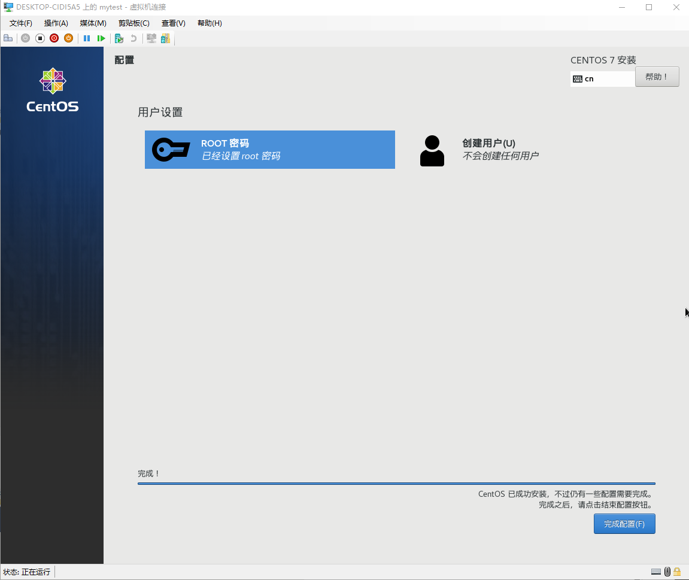The image size is (689, 580).
Task: Click the '完成！' progress label
Action: pyautogui.click(x=148, y=473)
